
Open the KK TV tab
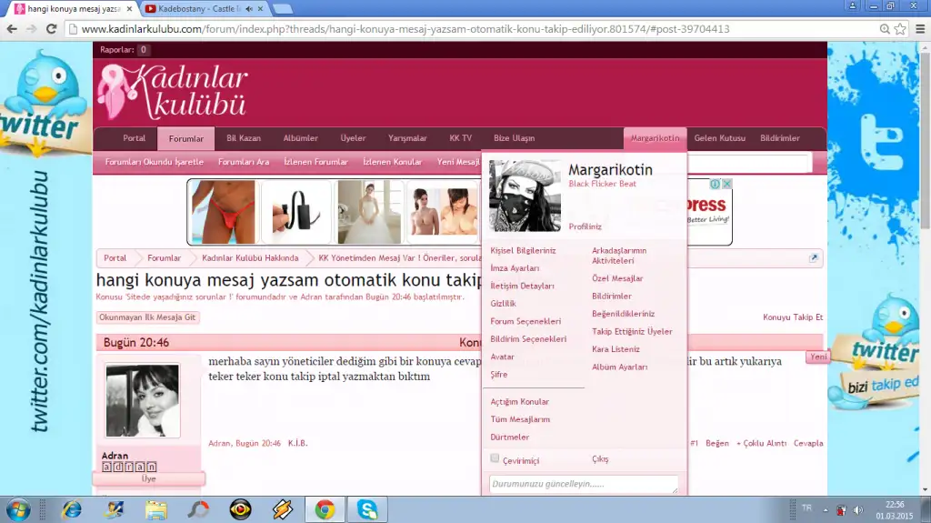pyautogui.click(x=461, y=138)
